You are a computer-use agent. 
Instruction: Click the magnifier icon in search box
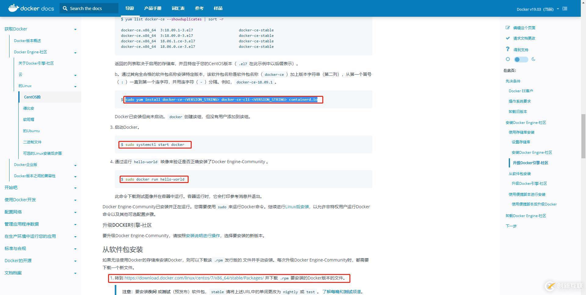coord(65,9)
